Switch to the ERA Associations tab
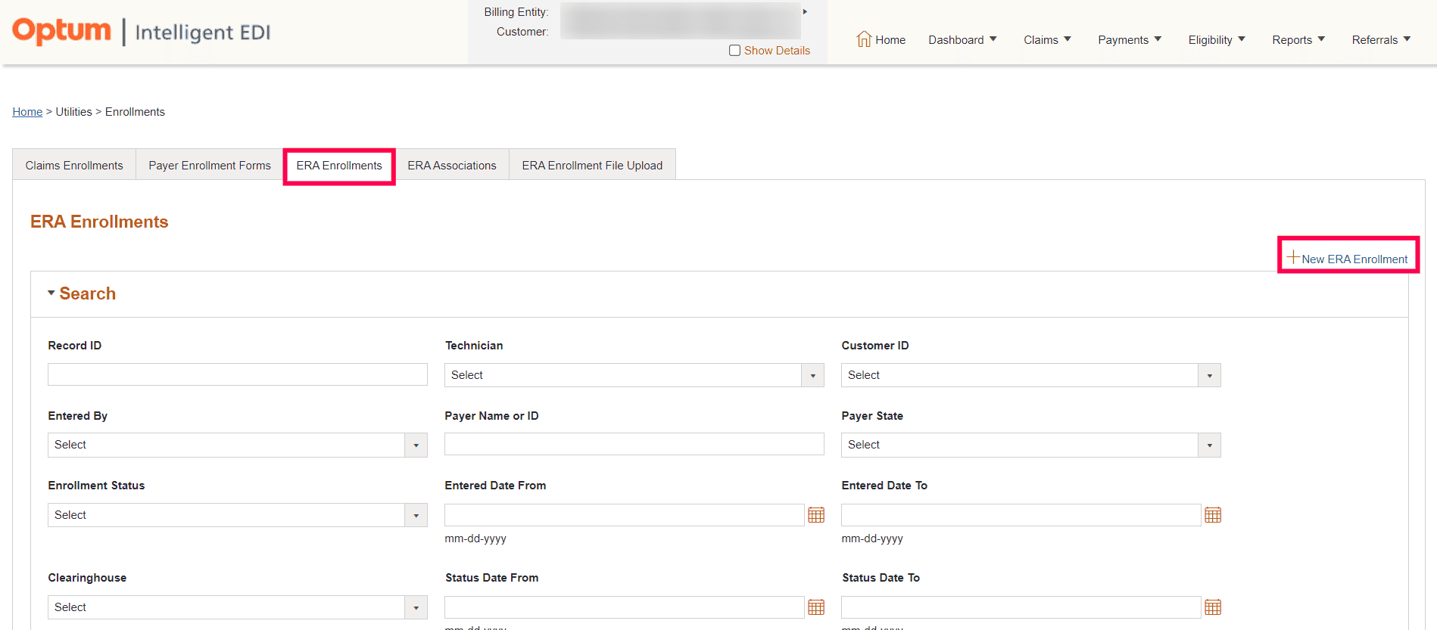 [x=452, y=166]
